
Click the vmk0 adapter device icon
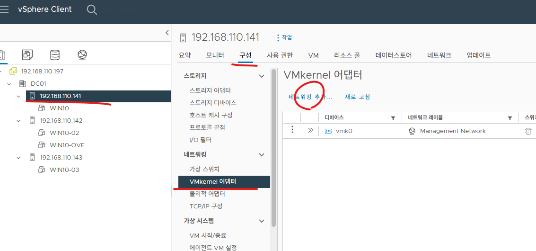pos(328,131)
